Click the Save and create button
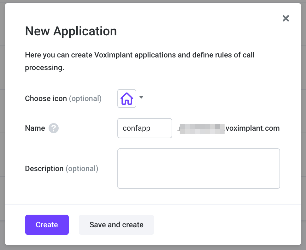This screenshot has height=250, width=306. click(x=116, y=225)
